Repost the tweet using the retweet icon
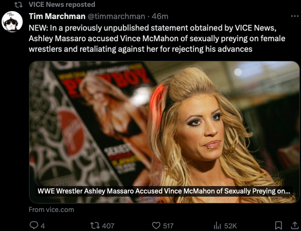 click(95, 225)
